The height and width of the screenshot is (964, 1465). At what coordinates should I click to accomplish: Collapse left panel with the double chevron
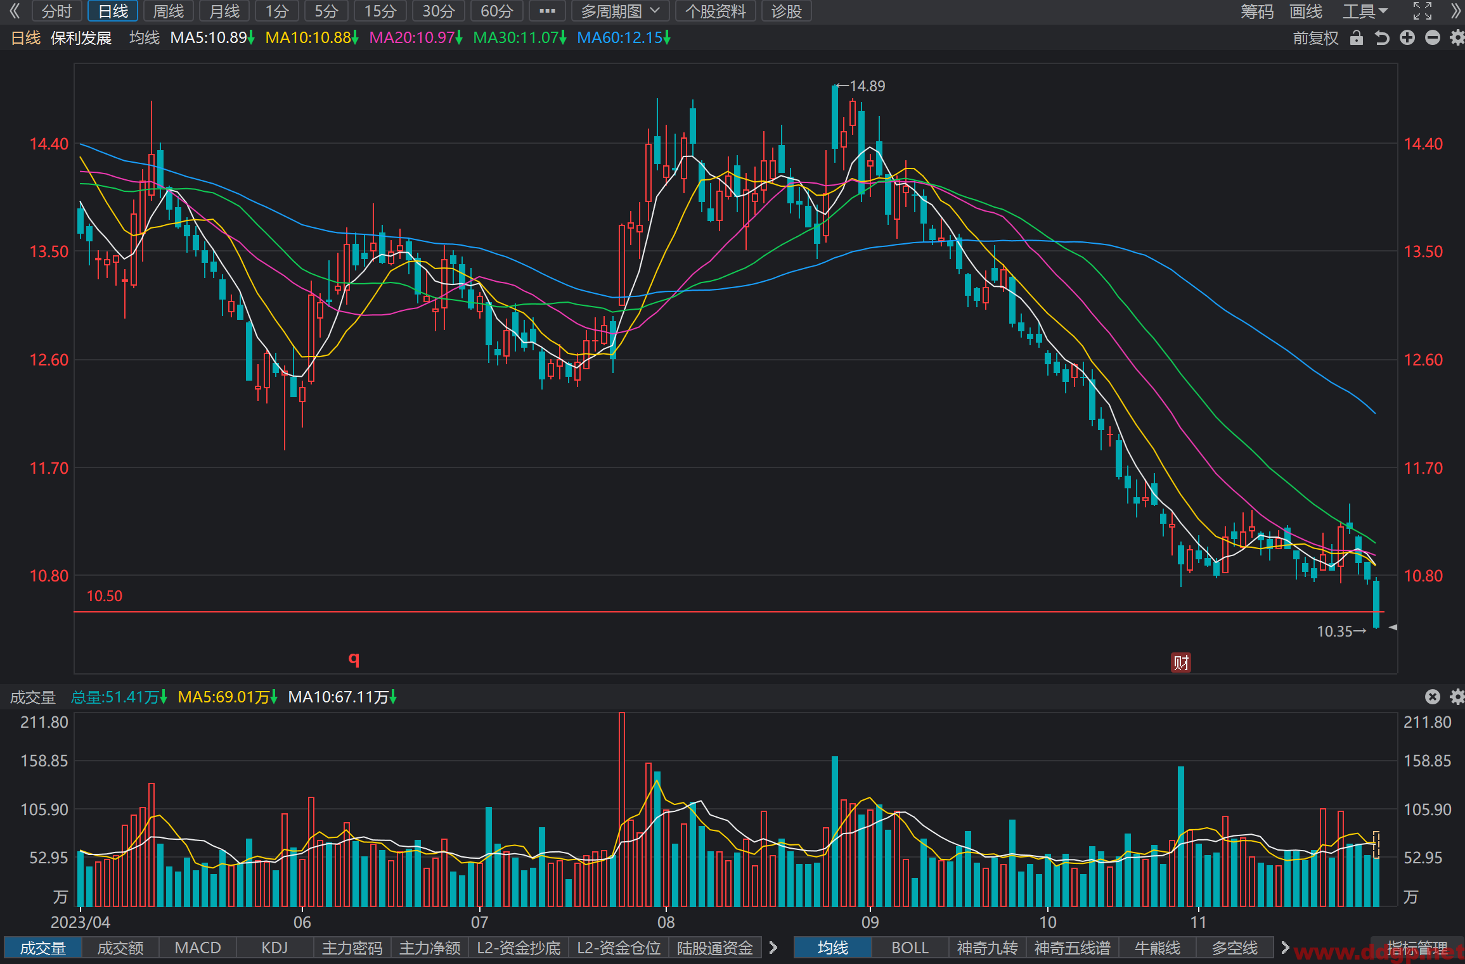15,11
